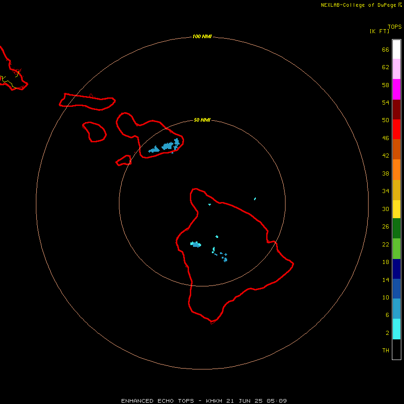
Task: Click the legend value "22"
Action: (386, 245)
